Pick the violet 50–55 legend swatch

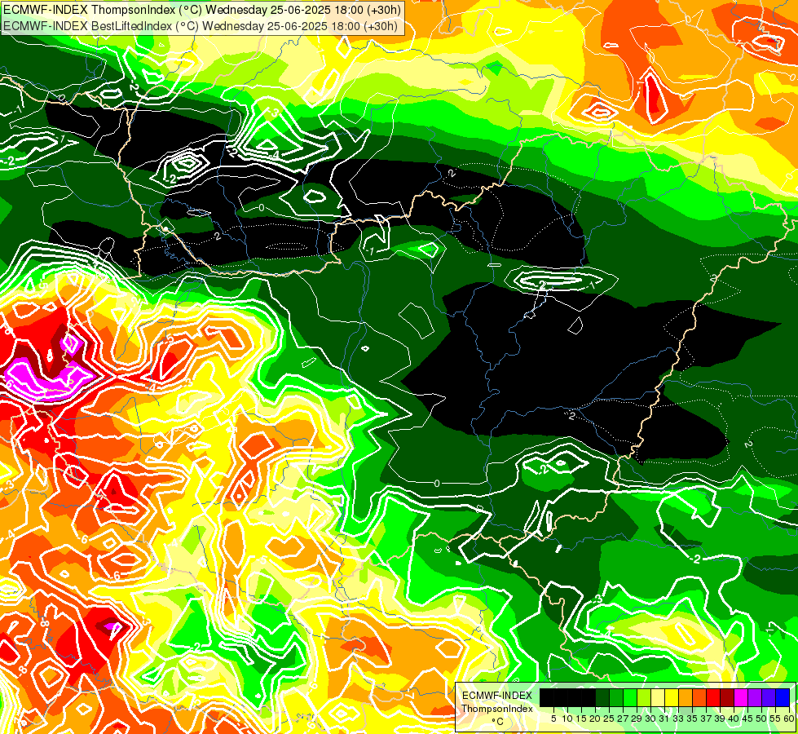click(769, 698)
